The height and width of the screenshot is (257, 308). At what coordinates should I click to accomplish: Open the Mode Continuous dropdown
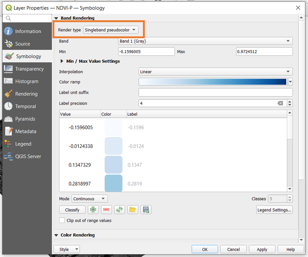coord(89,199)
